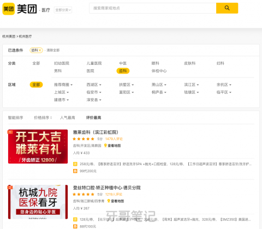Screen dimensions: 262x229
Task: Filter by 妇幼医院 category
Action: [62, 63]
